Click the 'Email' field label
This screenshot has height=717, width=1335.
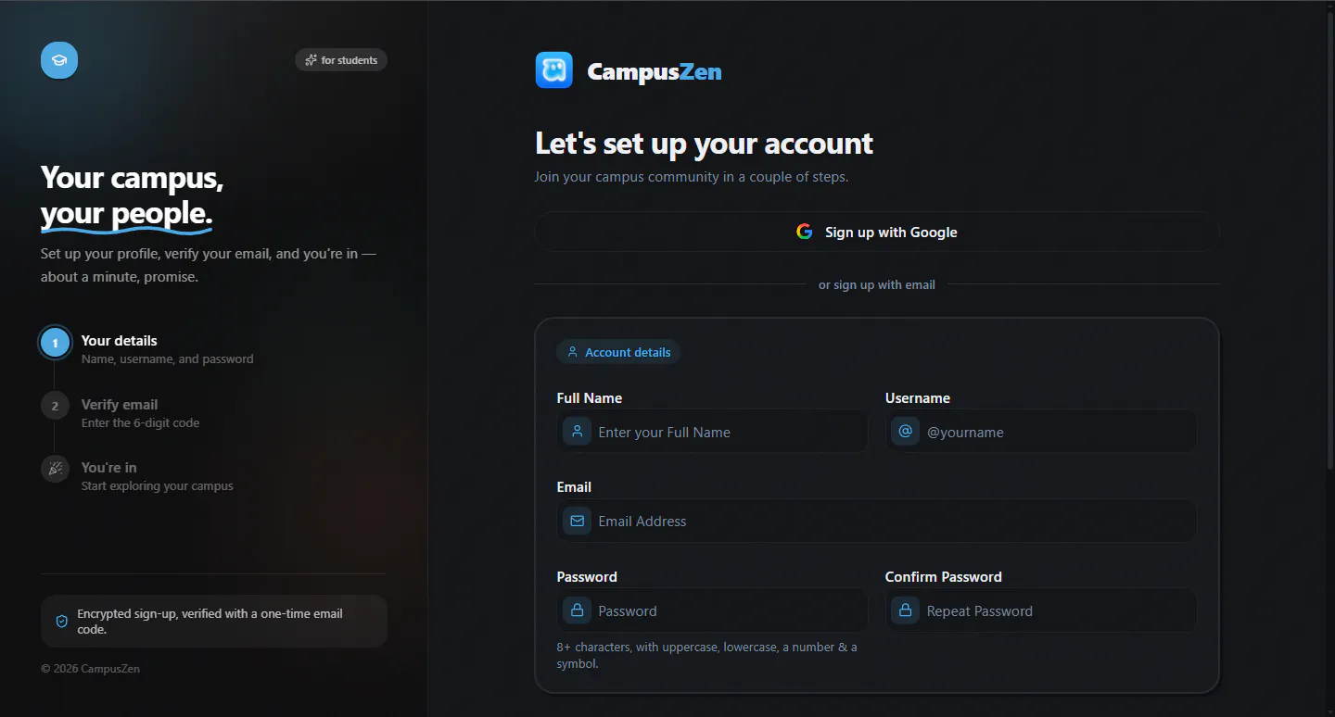(574, 486)
